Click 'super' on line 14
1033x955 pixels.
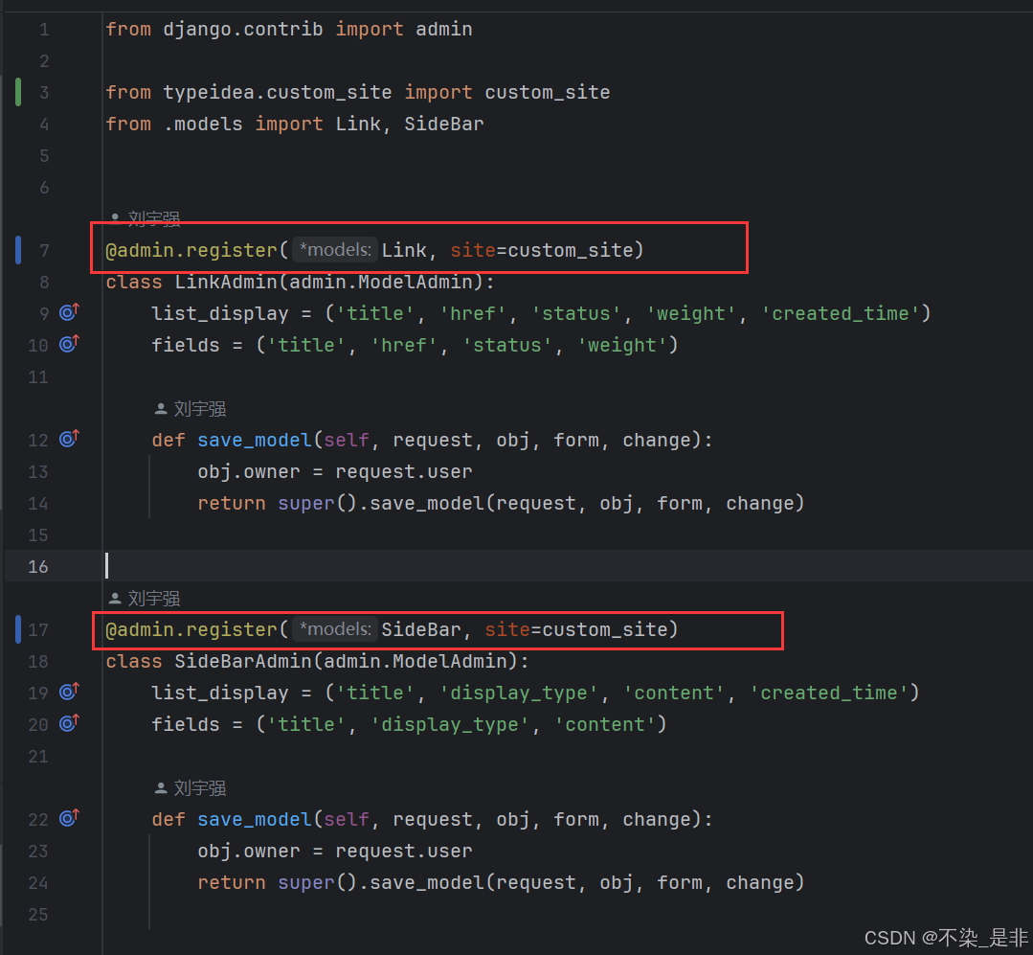[x=306, y=504]
